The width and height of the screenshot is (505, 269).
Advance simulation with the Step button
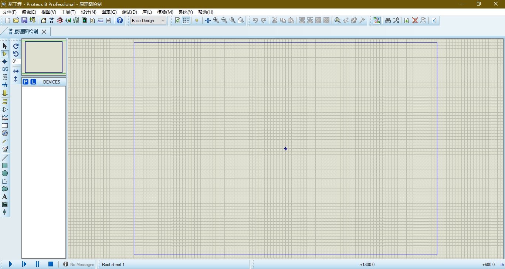(x=24, y=264)
